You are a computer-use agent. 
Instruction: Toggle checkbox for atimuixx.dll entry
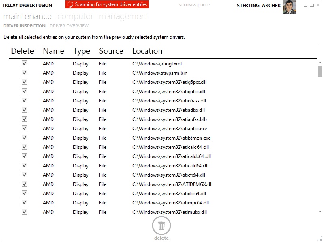(x=25, y=212)
